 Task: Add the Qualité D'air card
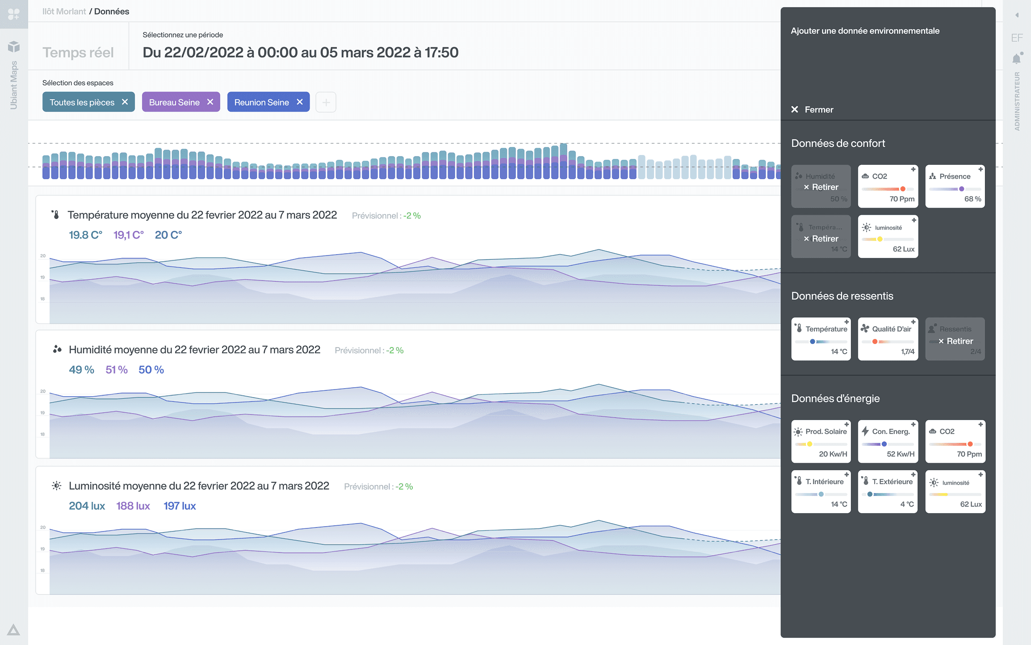[913, 322]
